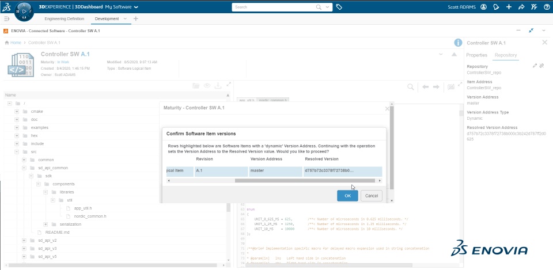
Task: Click the open folder icon in file toolbar
Action: (196, 85)
